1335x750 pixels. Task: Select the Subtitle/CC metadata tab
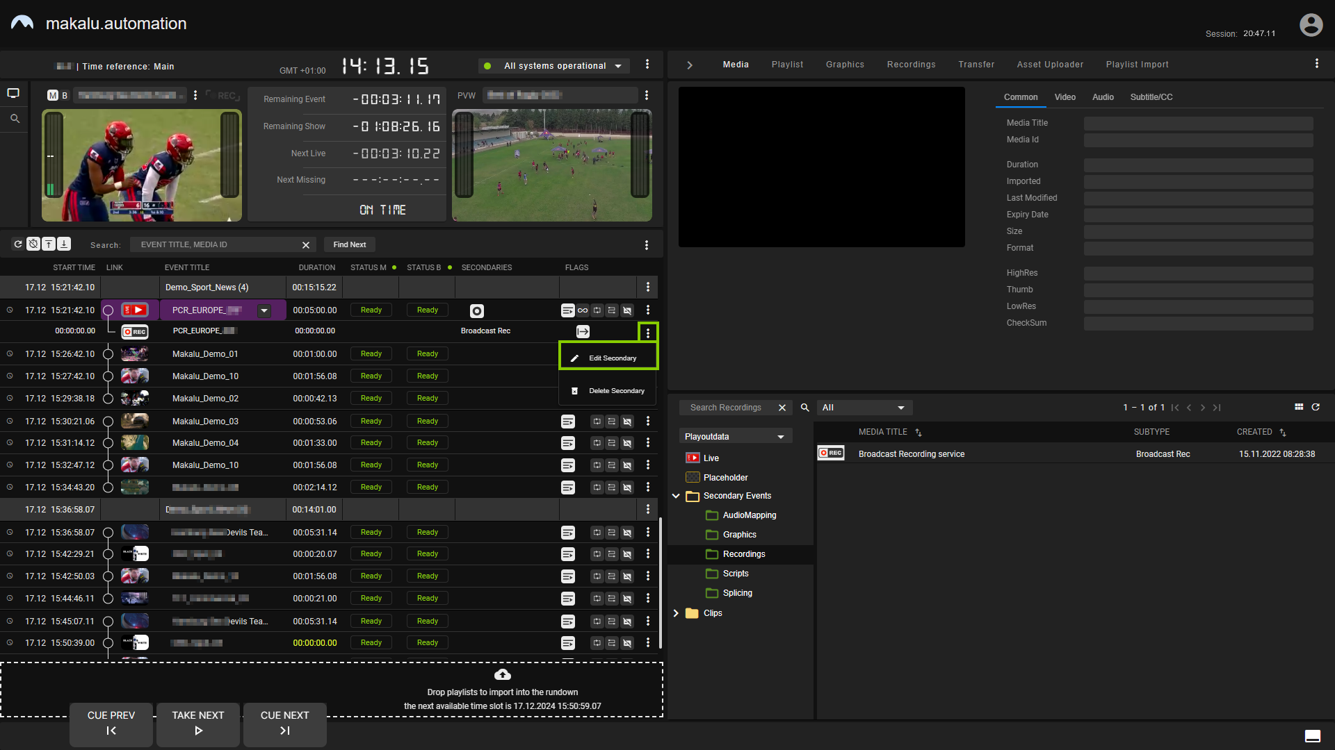(1151, 97)
